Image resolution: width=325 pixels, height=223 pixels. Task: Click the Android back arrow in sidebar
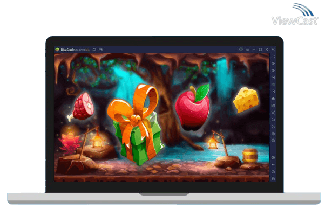(273, 165)
